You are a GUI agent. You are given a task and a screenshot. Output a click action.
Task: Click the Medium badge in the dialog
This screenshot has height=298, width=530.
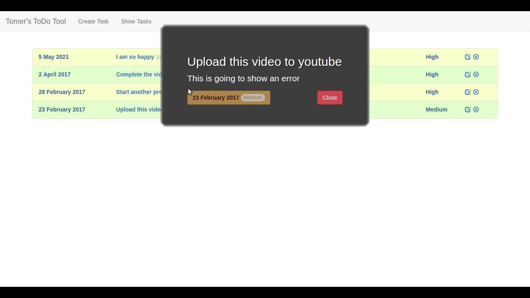(253, 98)
